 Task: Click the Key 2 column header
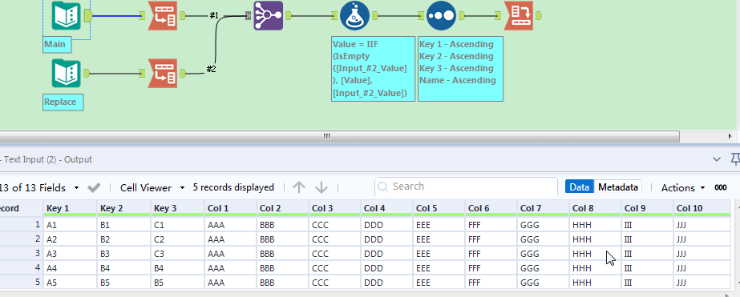[124, 208]
